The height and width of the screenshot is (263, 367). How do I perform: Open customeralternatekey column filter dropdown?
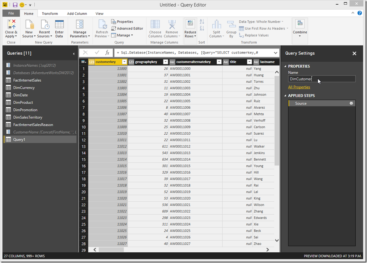pos(219,62)
